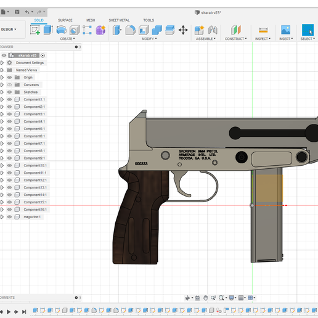Expand the Comments panel button

[x=76, y=298]
